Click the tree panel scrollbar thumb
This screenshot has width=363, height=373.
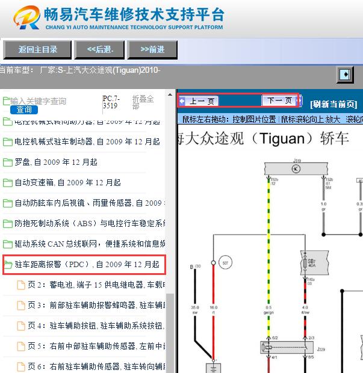click(x=170, y=333)
